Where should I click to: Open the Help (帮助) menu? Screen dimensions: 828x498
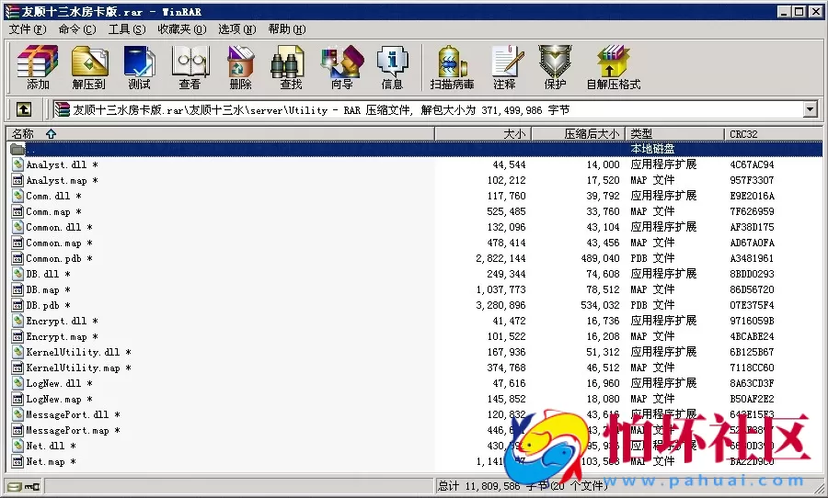click(x=287, y=29)
